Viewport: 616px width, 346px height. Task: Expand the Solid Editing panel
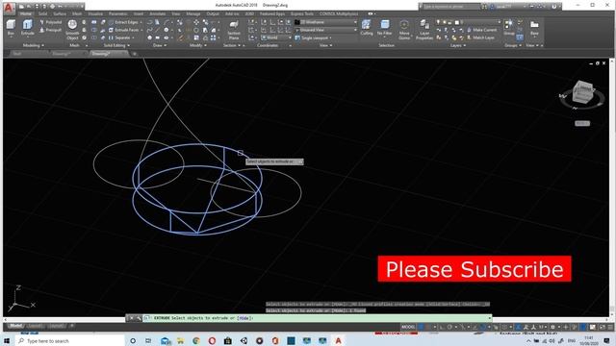pyautogui.click(x=116, y=45)
